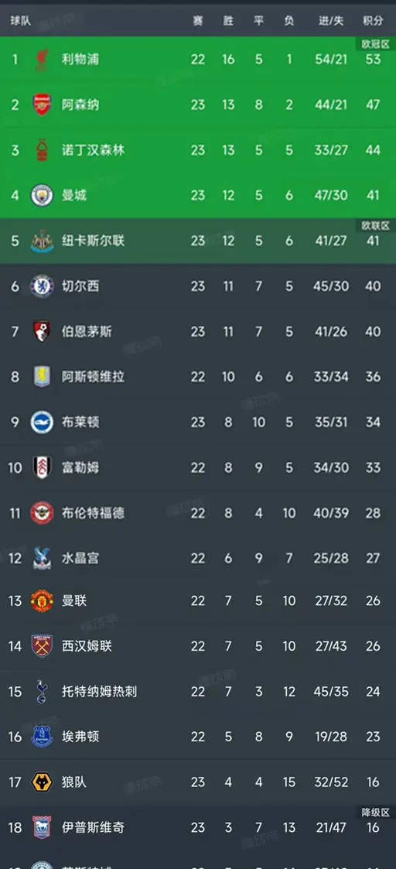396x869 pixels.
Task: Select the Brighton club logo
Action: click(x=42, y=423)
